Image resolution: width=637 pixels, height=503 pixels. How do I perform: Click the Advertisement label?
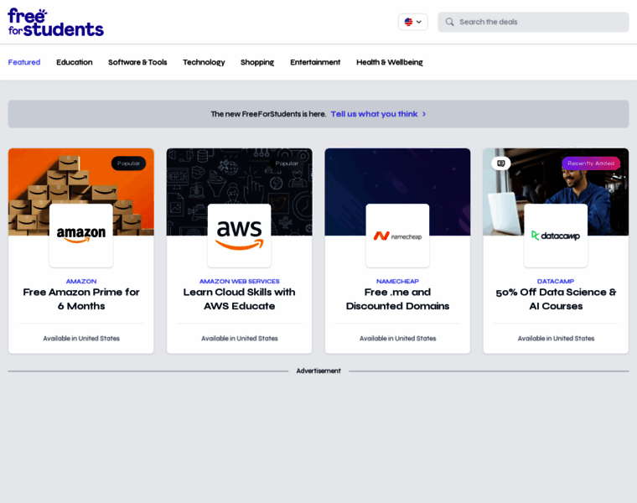(318, 371)
